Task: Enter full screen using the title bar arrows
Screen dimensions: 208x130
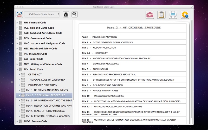Action: [192, 7]
